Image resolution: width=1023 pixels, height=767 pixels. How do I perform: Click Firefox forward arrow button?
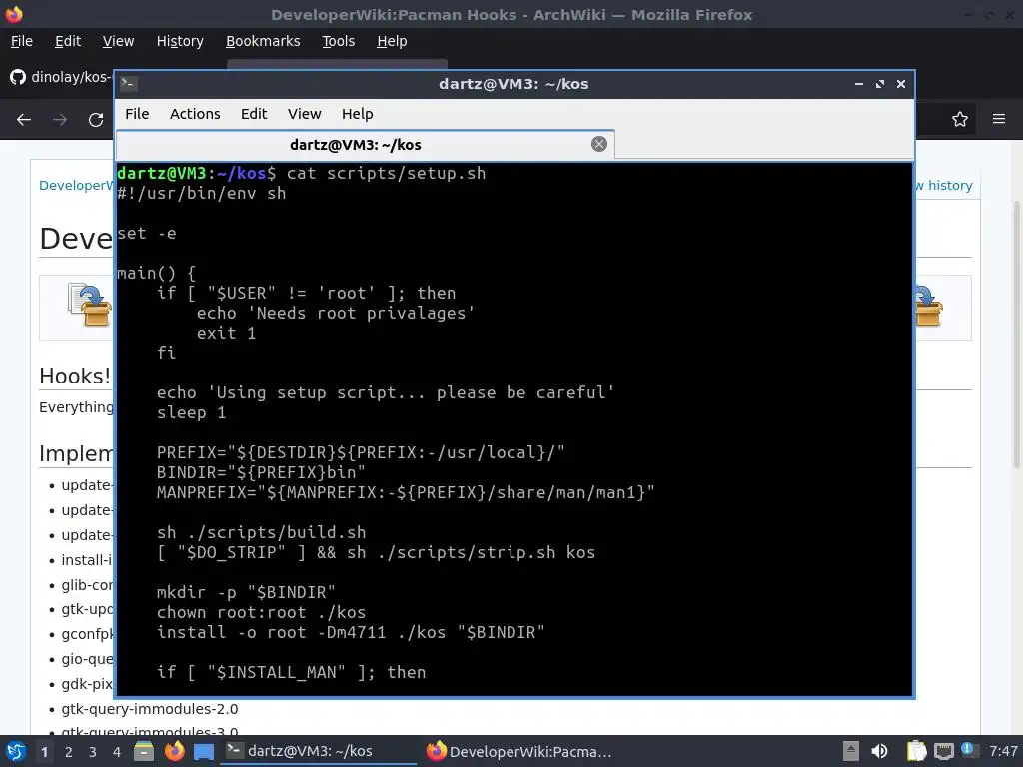coord(60,120)
